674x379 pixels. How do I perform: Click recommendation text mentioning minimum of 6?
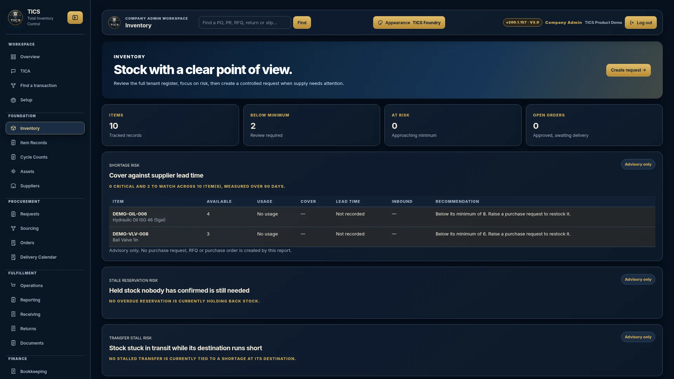pyautogui.click(x=503, y=234)
